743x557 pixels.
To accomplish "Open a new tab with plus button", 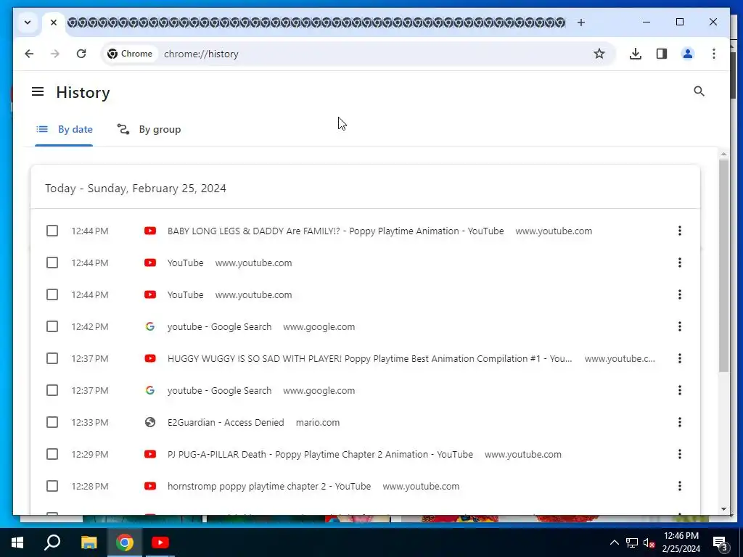I will click(x=581, y=22).
